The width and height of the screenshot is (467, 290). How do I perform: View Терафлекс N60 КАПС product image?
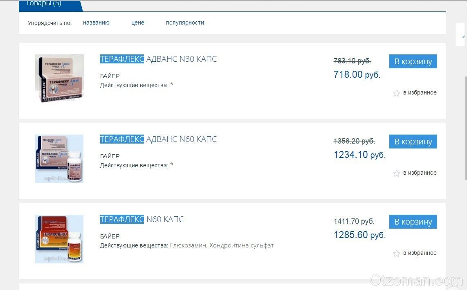pyautogui.click(x=59, y=239)
